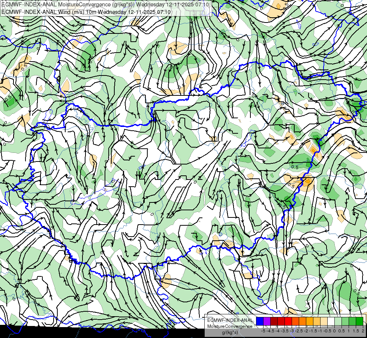The height and width of the screenshot is (338, 367).
Task: Click the 2 tick label in legend
Action: 363,331
